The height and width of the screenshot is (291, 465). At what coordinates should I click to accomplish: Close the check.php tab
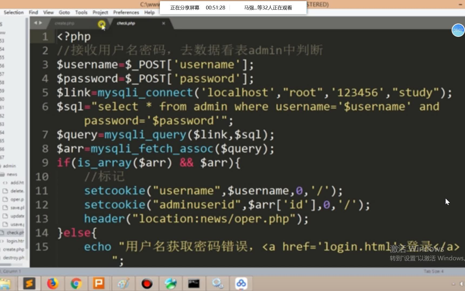coord(164,23)
